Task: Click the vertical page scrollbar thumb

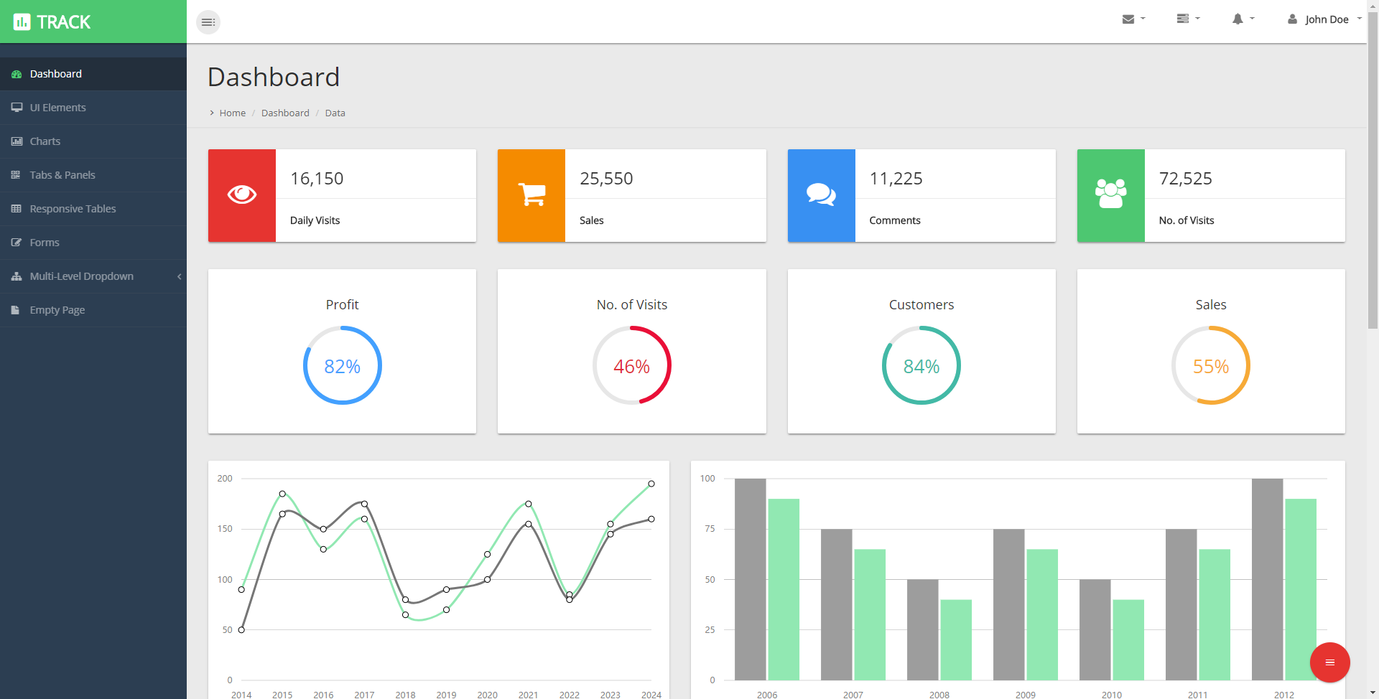Action: (1373, 169)
